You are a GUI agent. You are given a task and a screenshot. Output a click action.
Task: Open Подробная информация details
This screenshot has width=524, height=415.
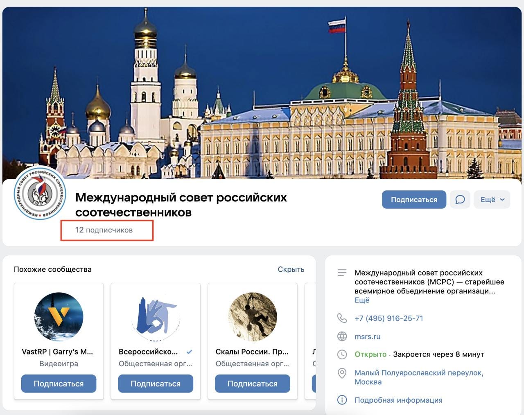pyautogui.click(x=398, y=400)
